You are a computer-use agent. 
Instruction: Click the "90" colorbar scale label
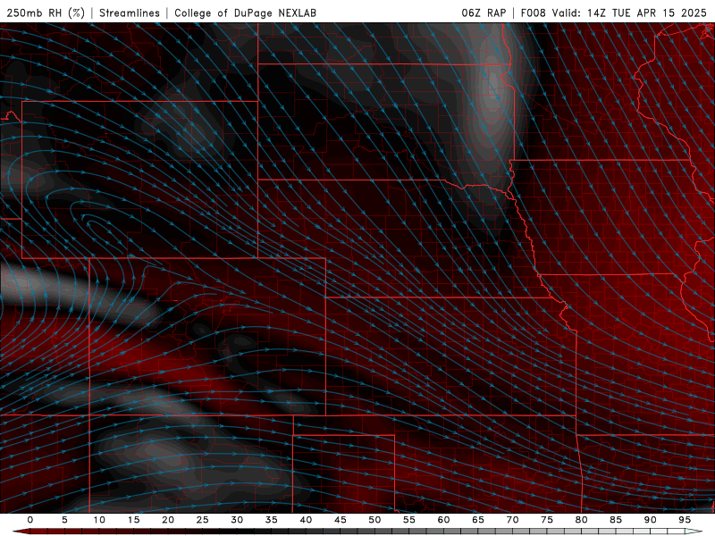pos(651,520)
